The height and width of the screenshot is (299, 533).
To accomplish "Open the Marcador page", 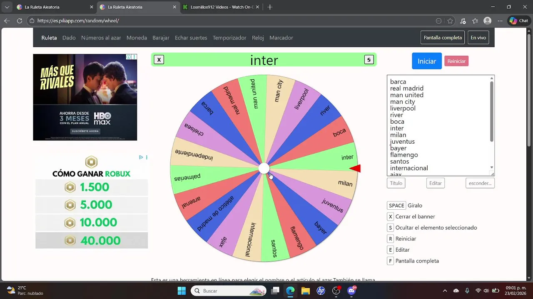I will pos(281,37).
